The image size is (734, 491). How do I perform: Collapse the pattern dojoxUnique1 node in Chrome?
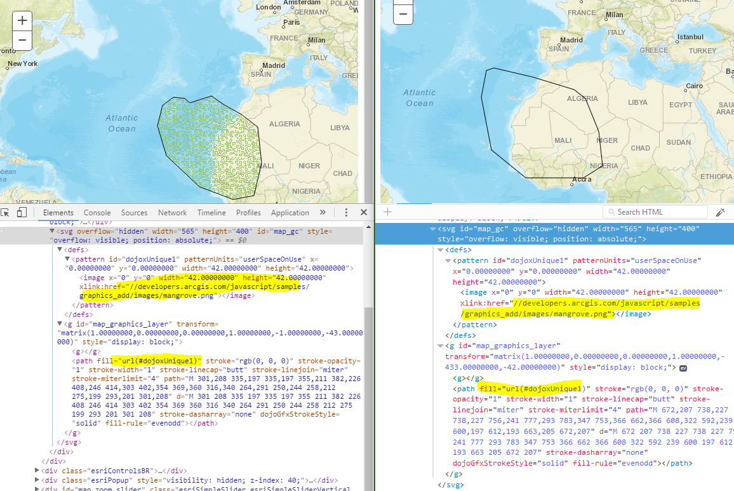click(x=67, y=259)
